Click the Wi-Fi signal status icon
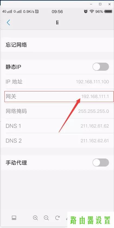The width and height of the screenshot is (114, 228). (92, 11)
